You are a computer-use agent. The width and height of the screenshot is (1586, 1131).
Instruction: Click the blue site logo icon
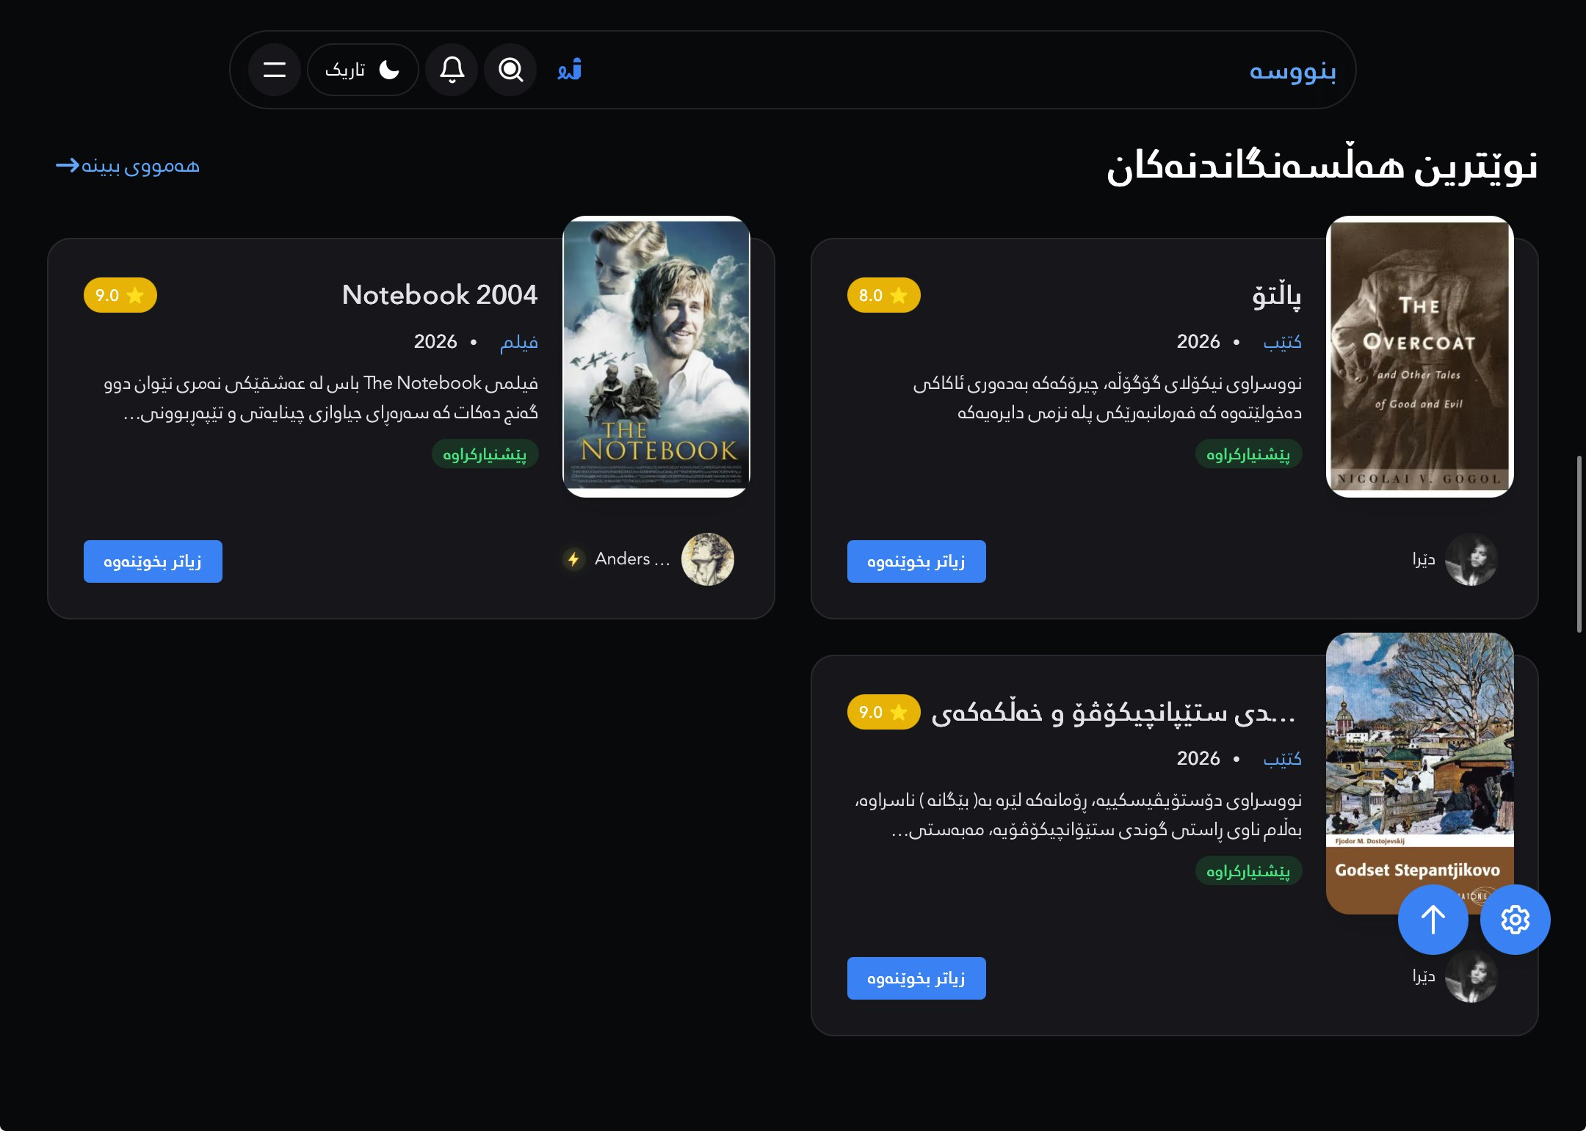(571, 70)
